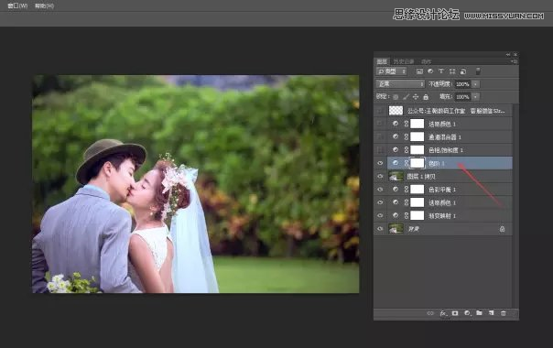Click adjustment icon of 色相/饱和度 1 layer
This screenshot has width=553, height=348.
396,149
